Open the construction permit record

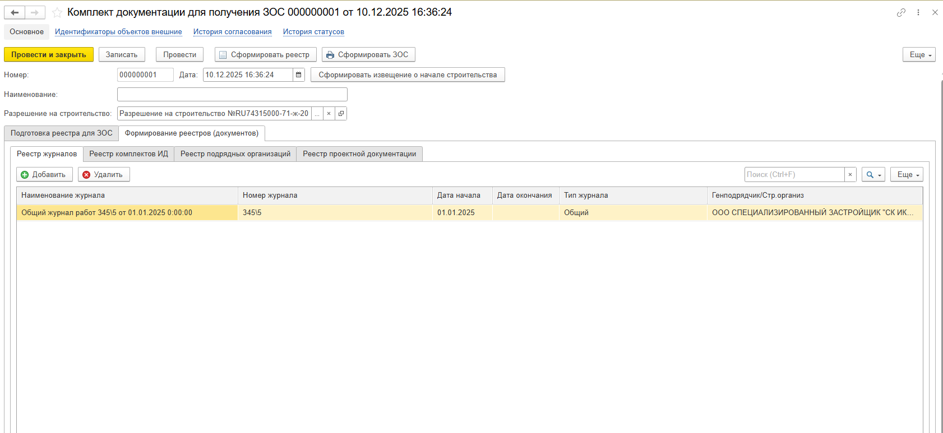point(341,114)
